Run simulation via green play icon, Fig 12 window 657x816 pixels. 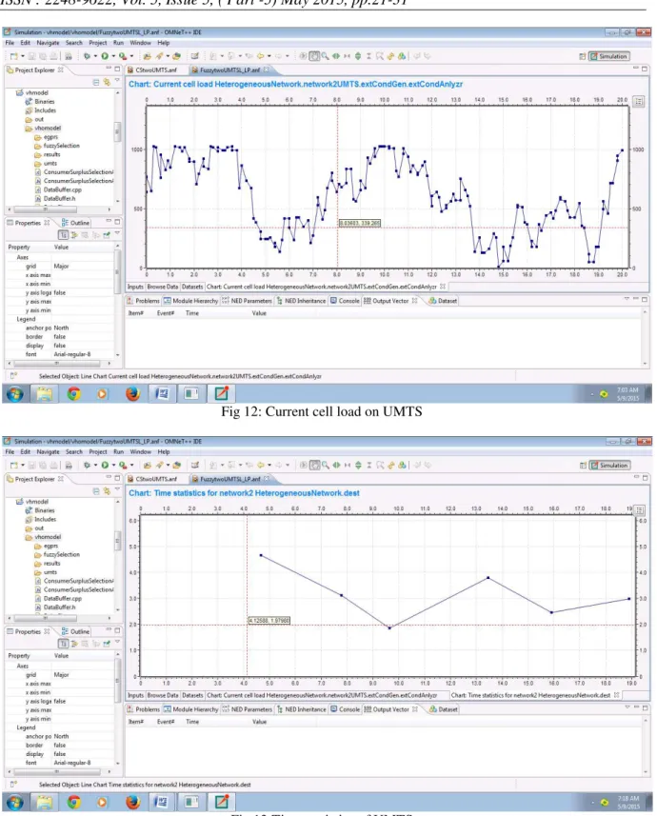pyautogui.click(x=105, y=56)
